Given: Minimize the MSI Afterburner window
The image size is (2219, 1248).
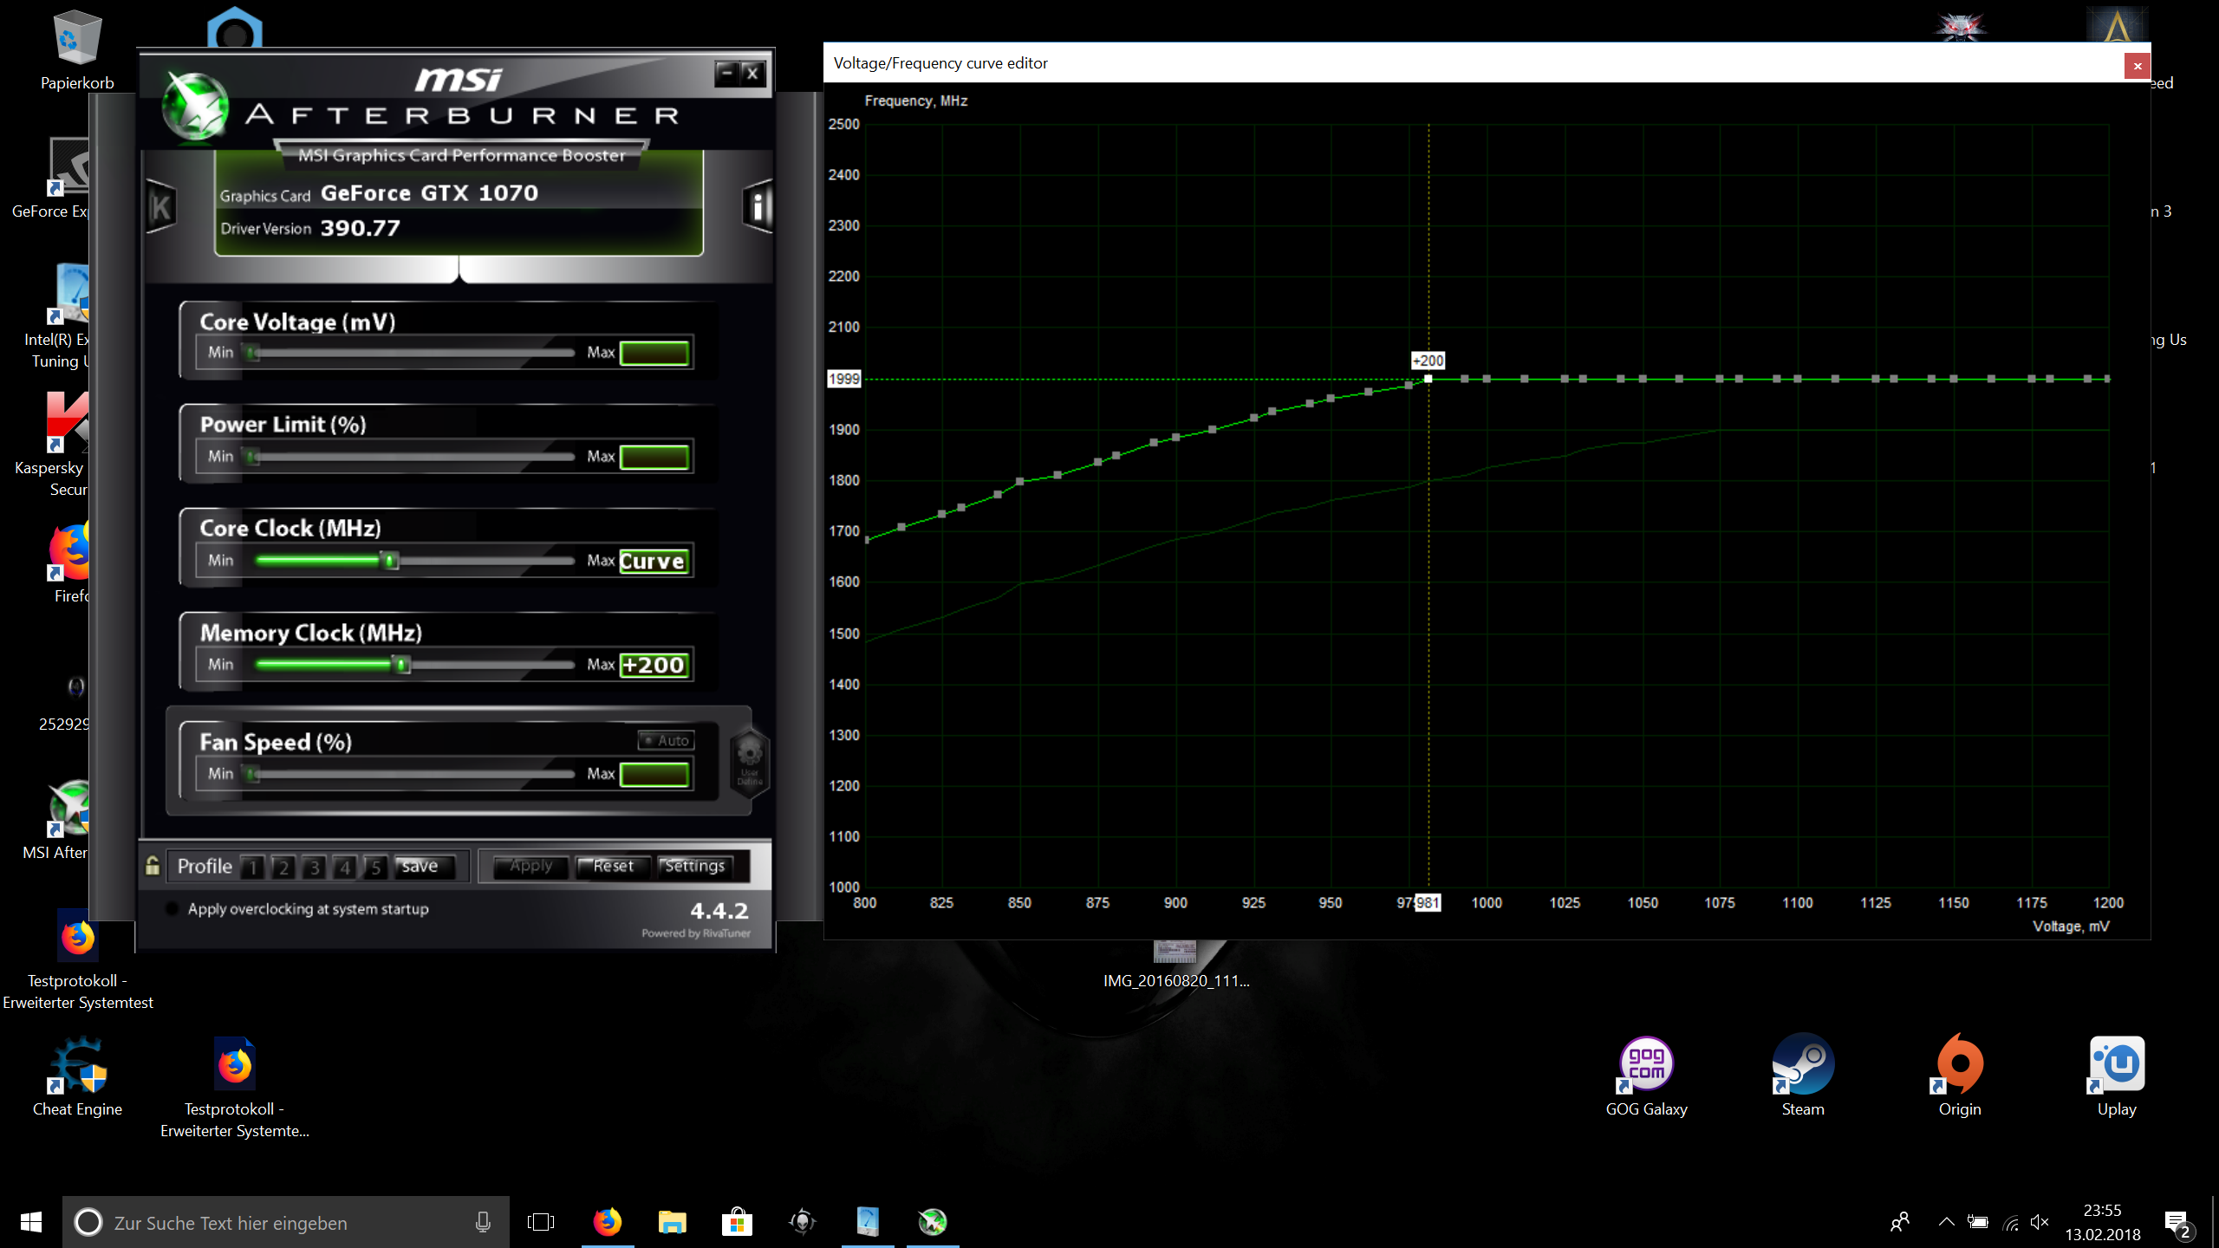Looking at the screenshot, I should point(727,73).
